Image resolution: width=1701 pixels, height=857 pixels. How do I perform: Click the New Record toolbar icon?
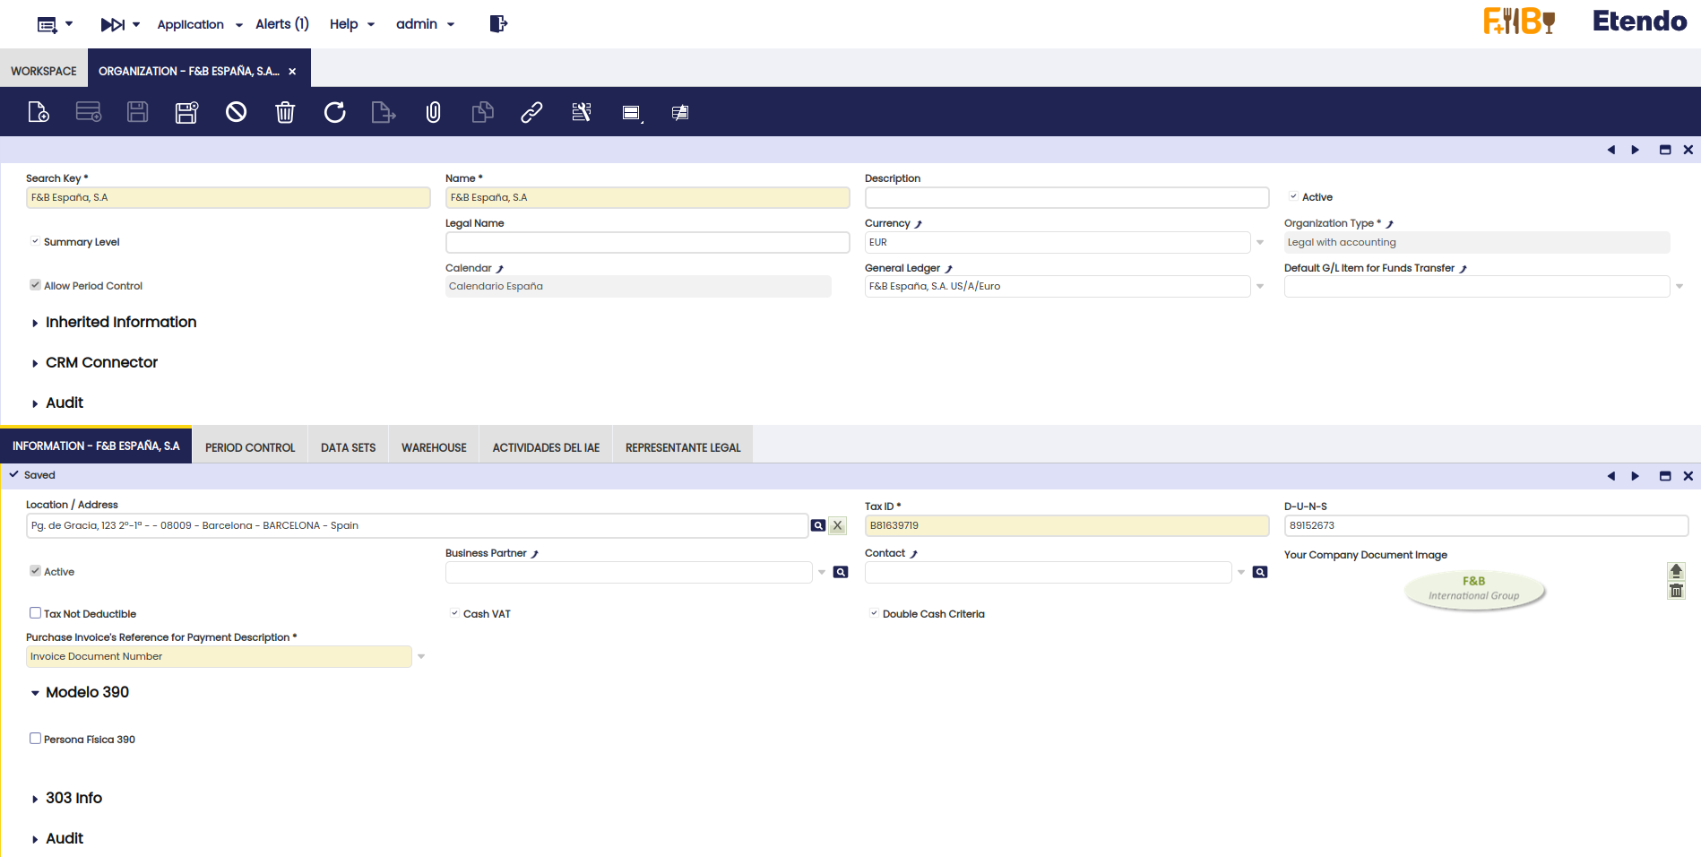tap(39, 112)
